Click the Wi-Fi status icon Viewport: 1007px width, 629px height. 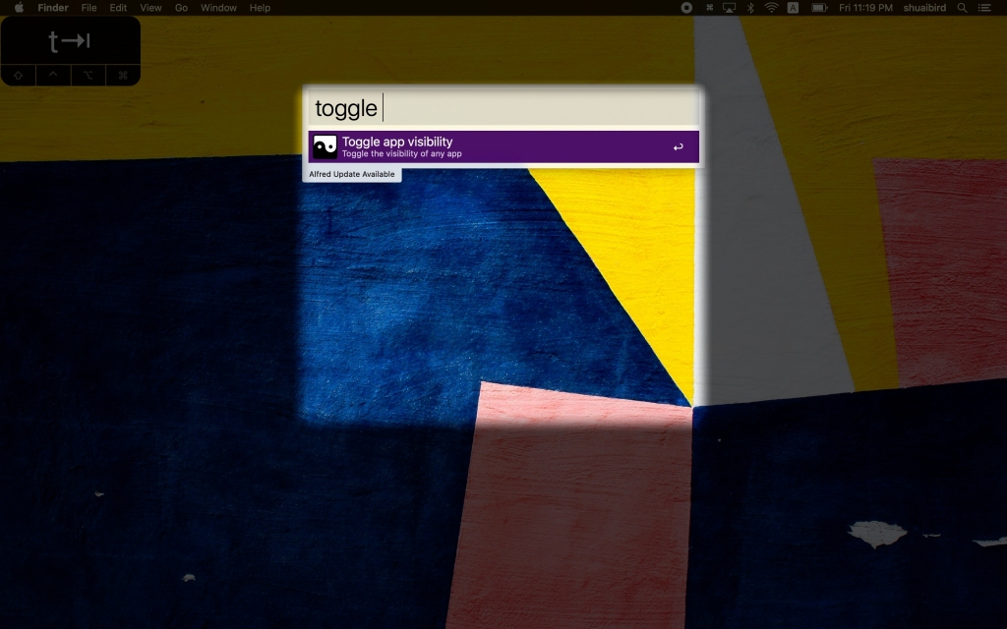pyautogui.click(x=771, y=8)
